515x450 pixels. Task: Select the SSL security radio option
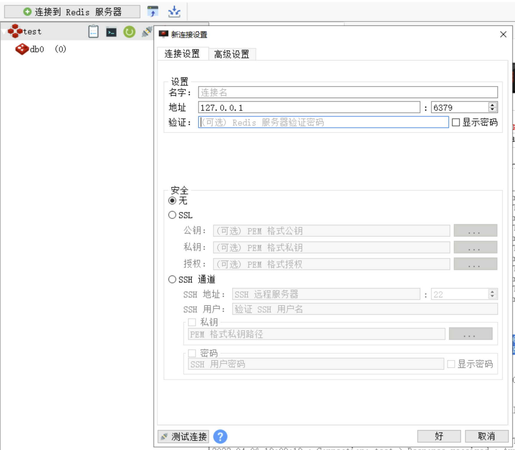point(172,215)
